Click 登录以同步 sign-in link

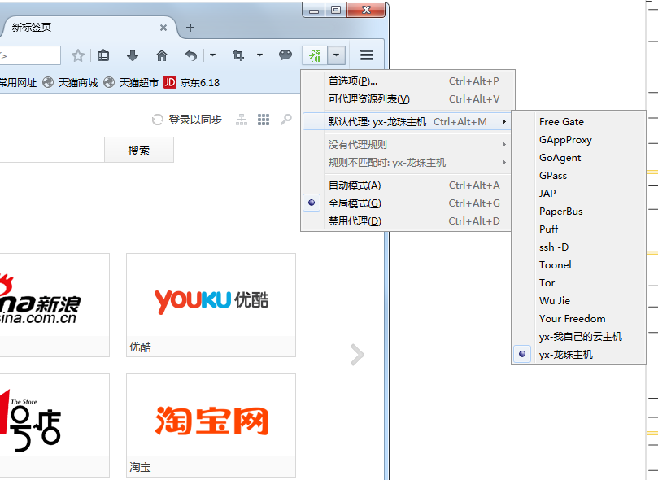pyautogui.click(x=195, y=120)
